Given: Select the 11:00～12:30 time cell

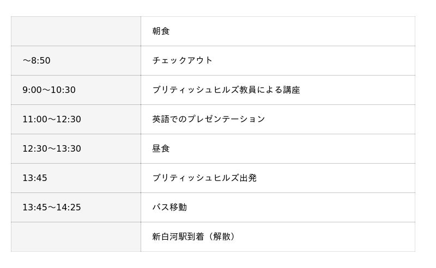Looking at the screenshot, I should coord(52,120).
